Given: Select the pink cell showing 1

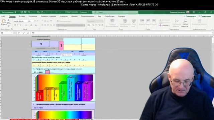Looking at the screenshot, I should tap(61, 46).
